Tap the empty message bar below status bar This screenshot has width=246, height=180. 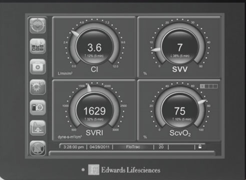(x=132, y=153)
